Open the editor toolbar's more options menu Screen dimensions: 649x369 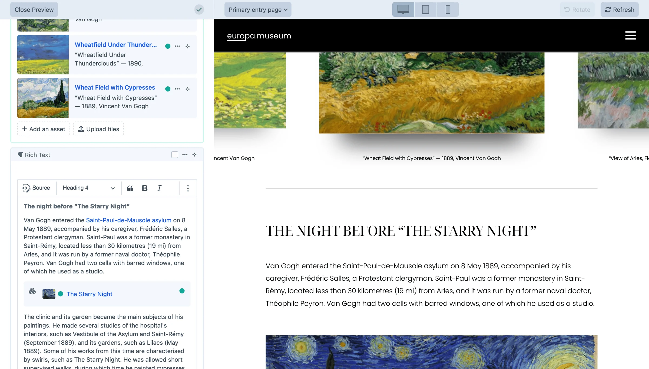tap(188, 188)
